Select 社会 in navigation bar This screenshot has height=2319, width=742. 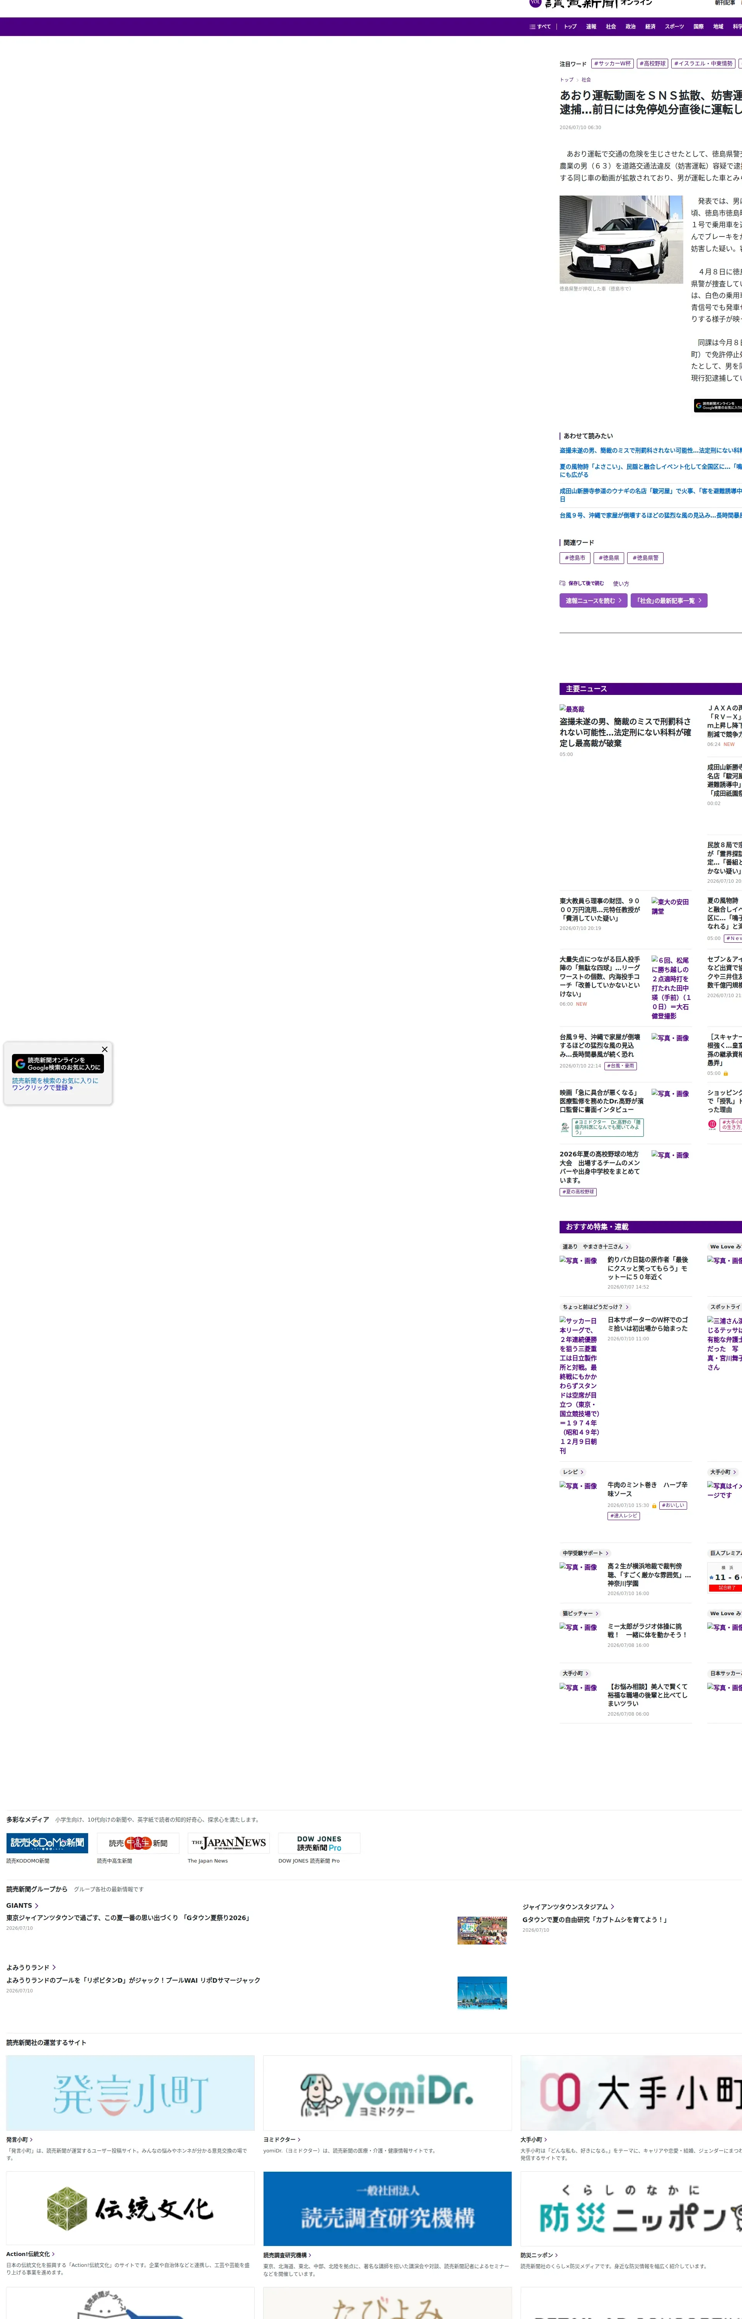(x=611, y=27)
